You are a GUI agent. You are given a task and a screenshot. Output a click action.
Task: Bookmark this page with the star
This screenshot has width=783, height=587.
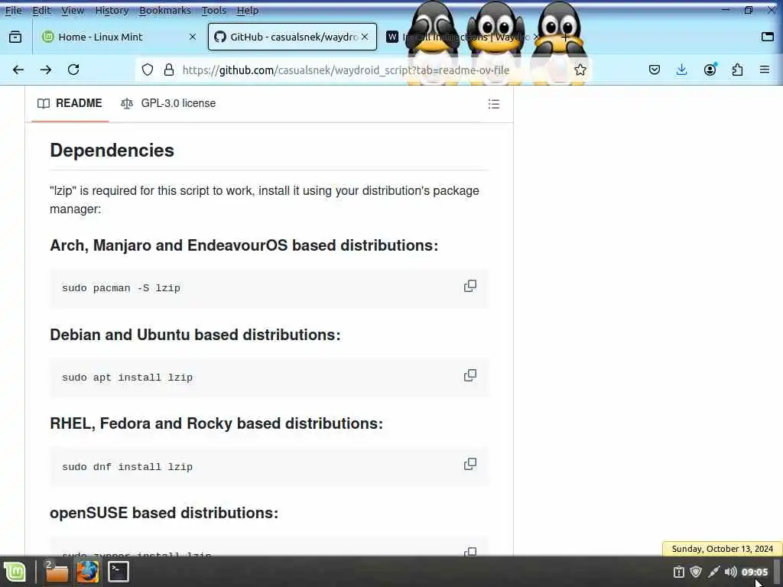(x=580, y=70)
